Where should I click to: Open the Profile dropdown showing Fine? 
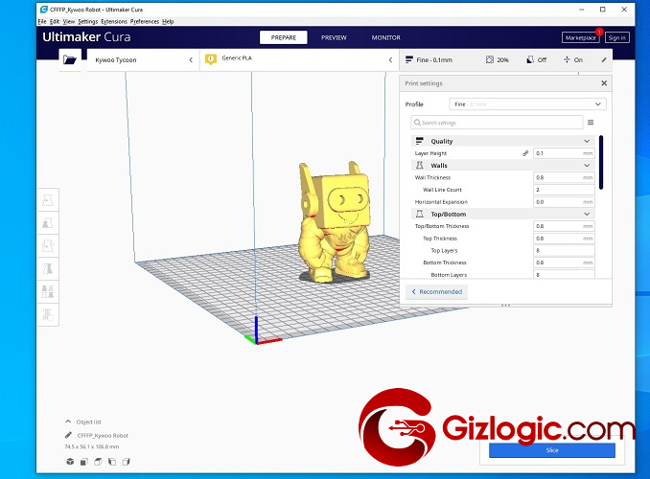pos(527,103)
